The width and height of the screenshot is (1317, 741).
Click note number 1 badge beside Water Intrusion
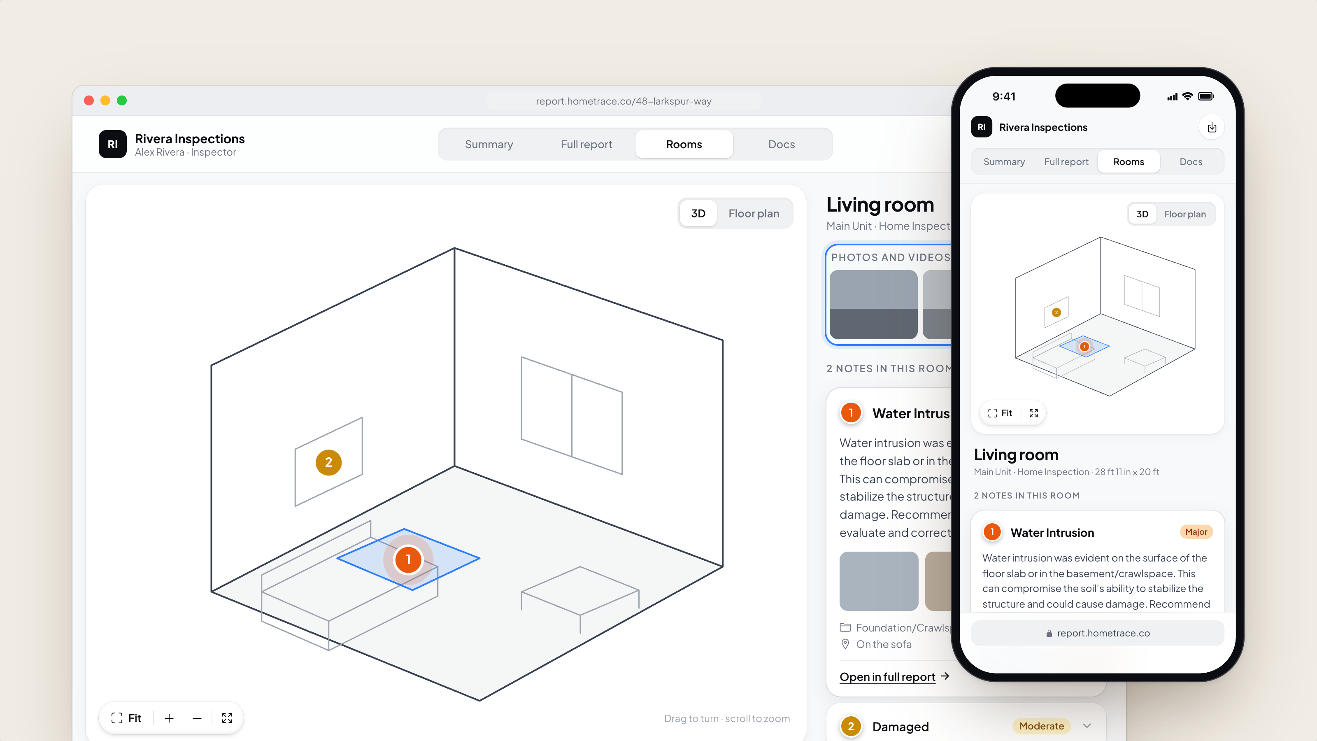[x=851, y=412]
